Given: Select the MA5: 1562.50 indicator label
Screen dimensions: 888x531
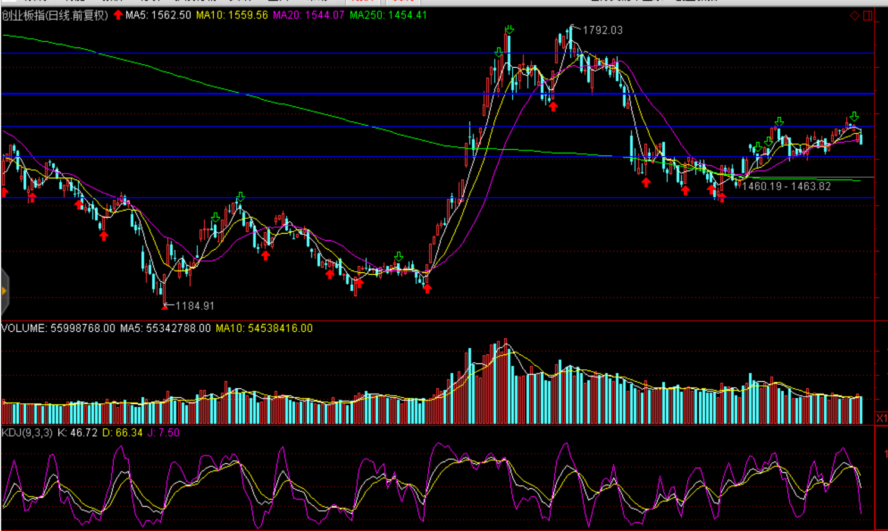Looking at the screenshot, I should coord(158,15).
